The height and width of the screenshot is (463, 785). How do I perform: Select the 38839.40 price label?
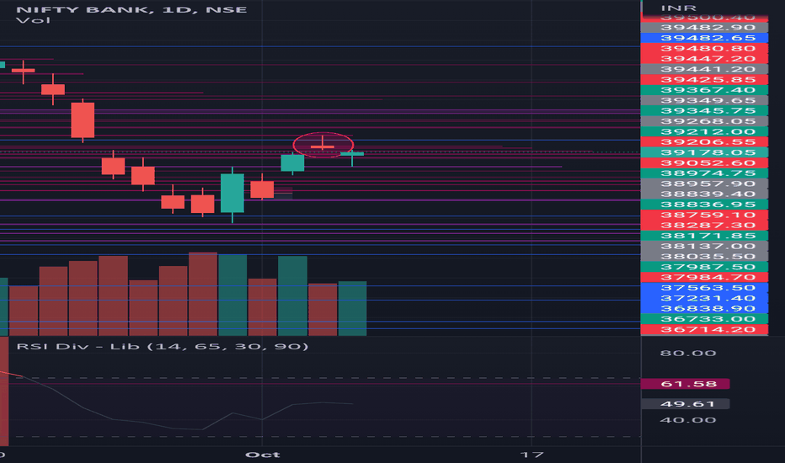tap(704, 194)
